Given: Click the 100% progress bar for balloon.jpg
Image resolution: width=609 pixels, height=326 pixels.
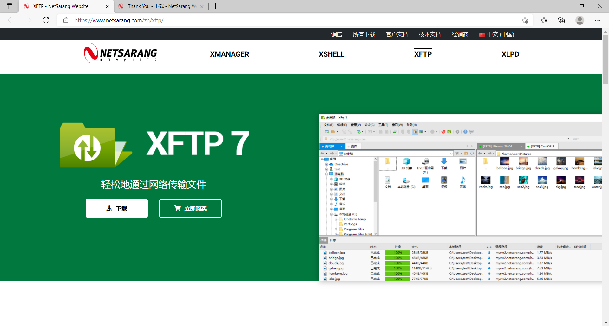Looking at the screenshot, I should point(397,253).
